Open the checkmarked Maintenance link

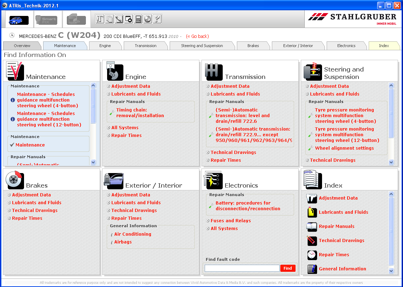(x=30, y=145)
